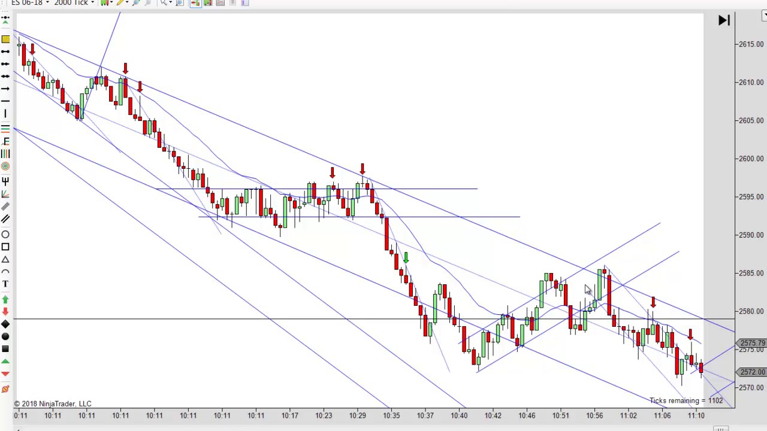Screen dimensions: 767x431
Task: Select the green Triangle Up marker tool
Action: (5, 362)
